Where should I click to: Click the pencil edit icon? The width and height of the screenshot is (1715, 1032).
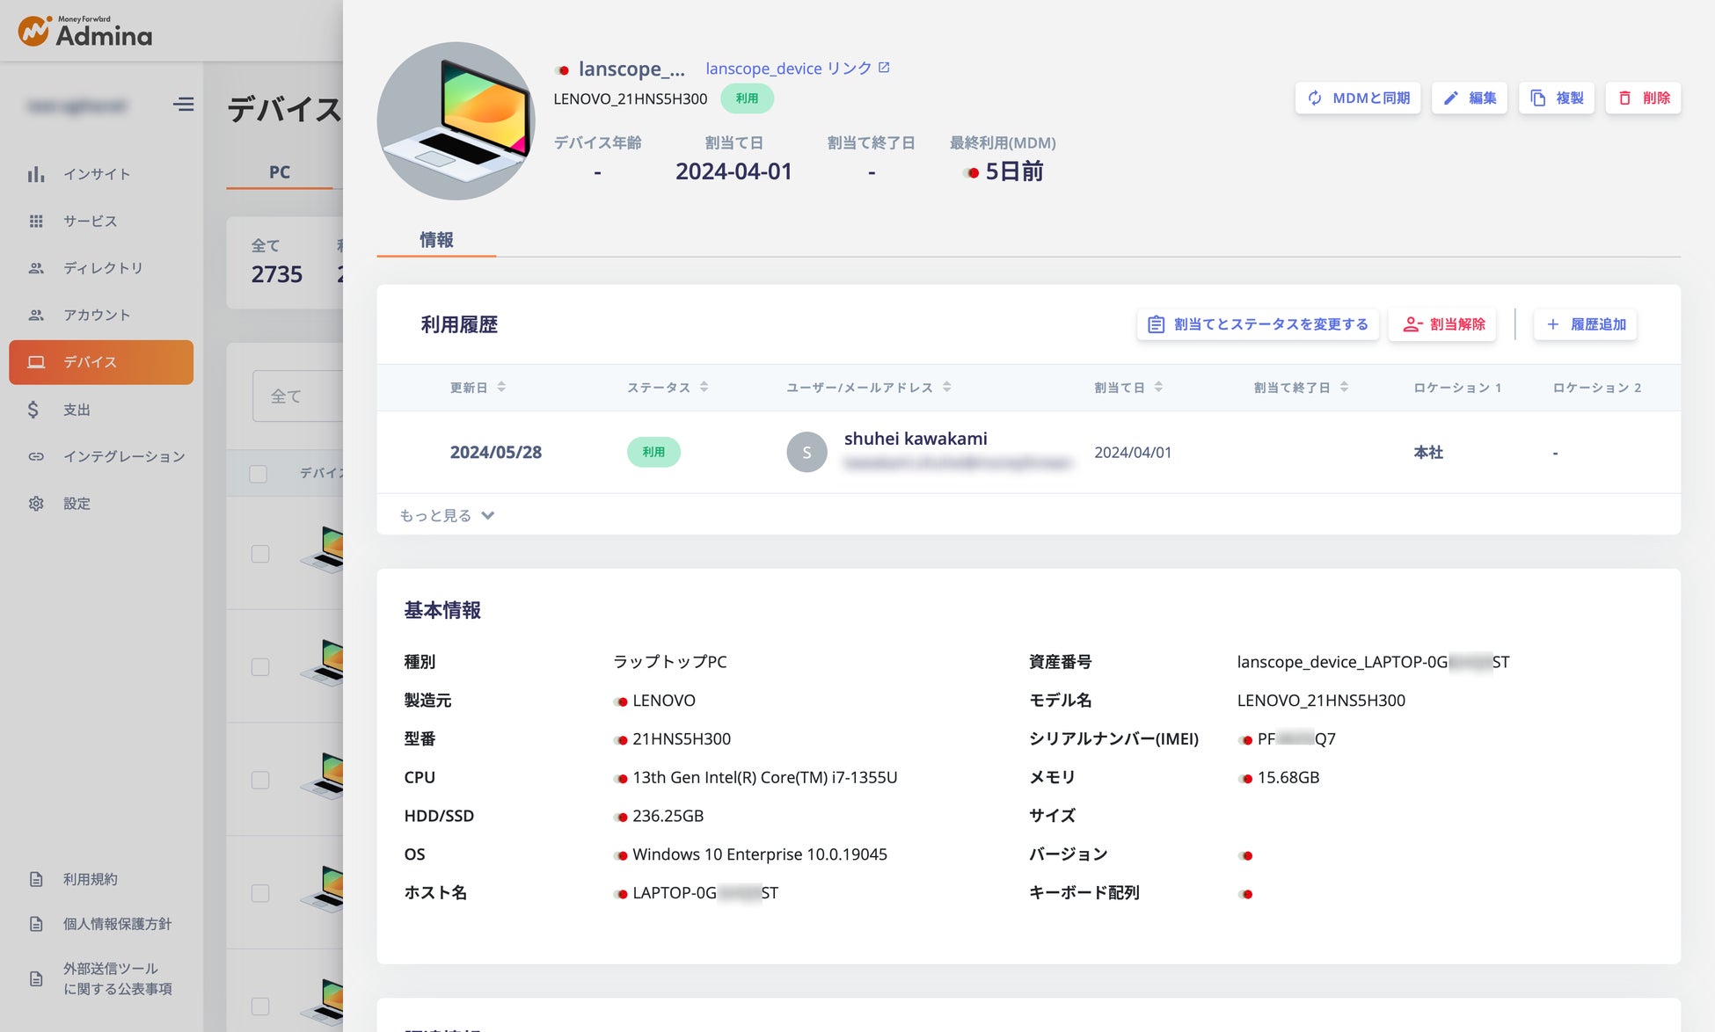coord(1451,98)
